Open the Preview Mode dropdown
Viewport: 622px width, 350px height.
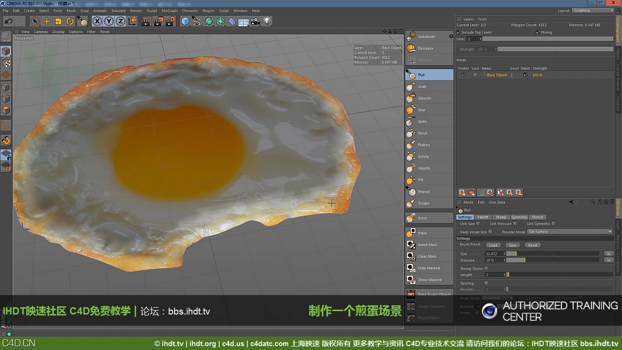click(x=570, y=232)
